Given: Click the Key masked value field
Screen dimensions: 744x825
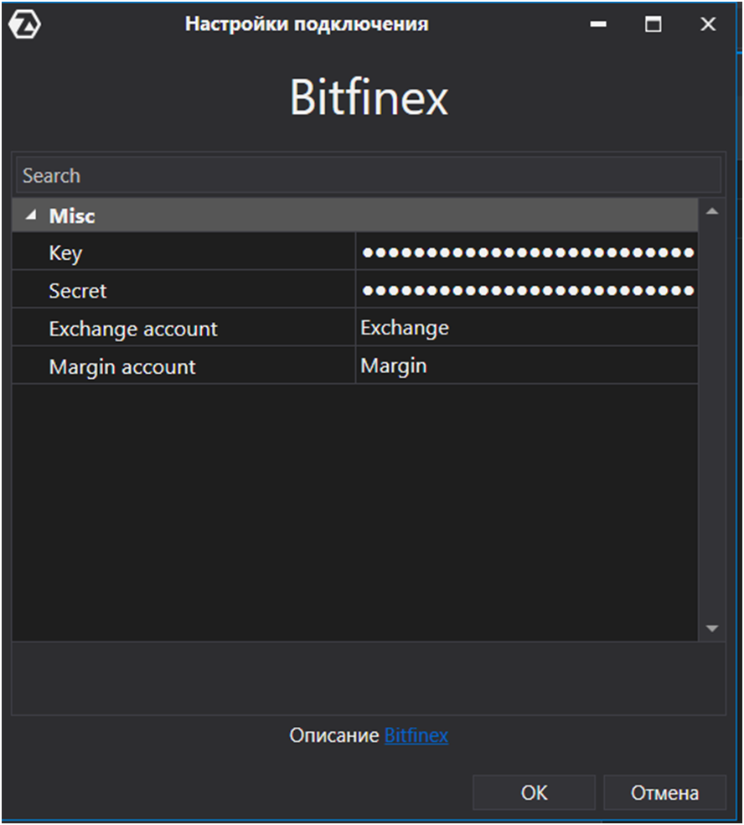Looking at the screenshot, I should point(527,252).
